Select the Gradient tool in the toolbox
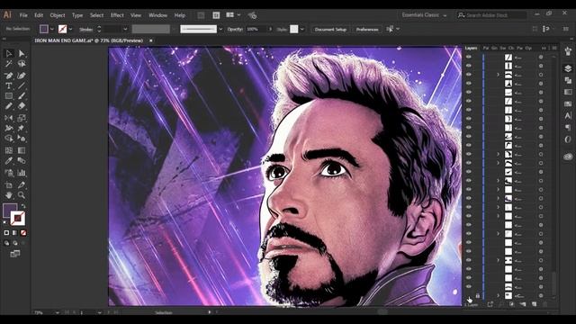The height and width of the screenshot is (324, 576). (x=22, y=150)
